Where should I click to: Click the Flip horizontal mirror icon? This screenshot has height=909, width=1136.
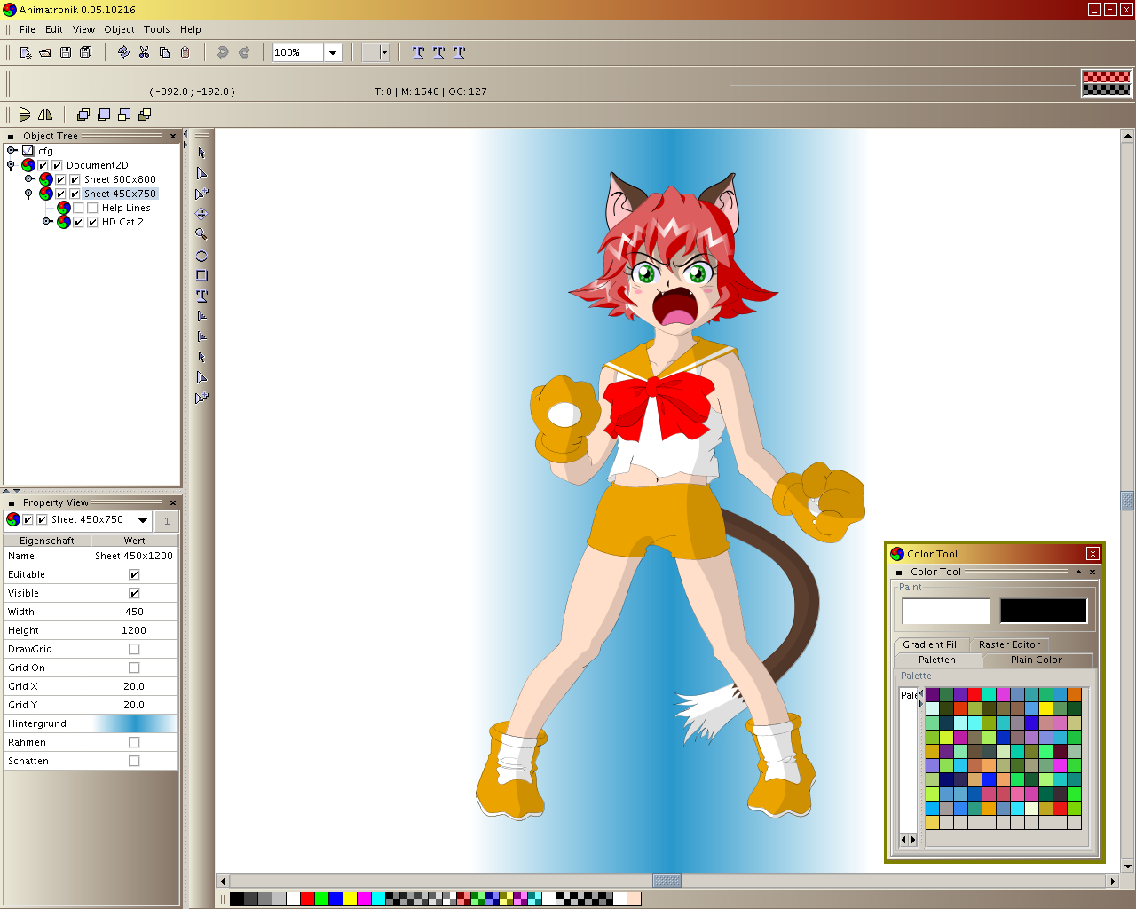(45, 115)
